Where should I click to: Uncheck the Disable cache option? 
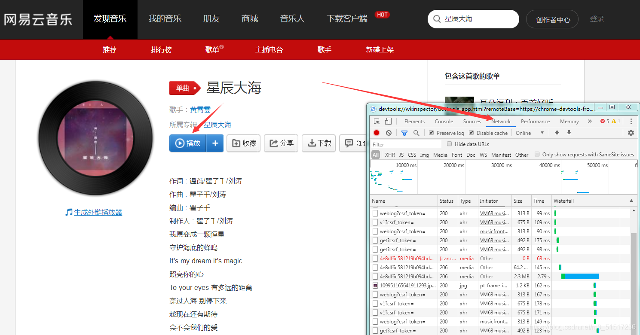[472, 133]
